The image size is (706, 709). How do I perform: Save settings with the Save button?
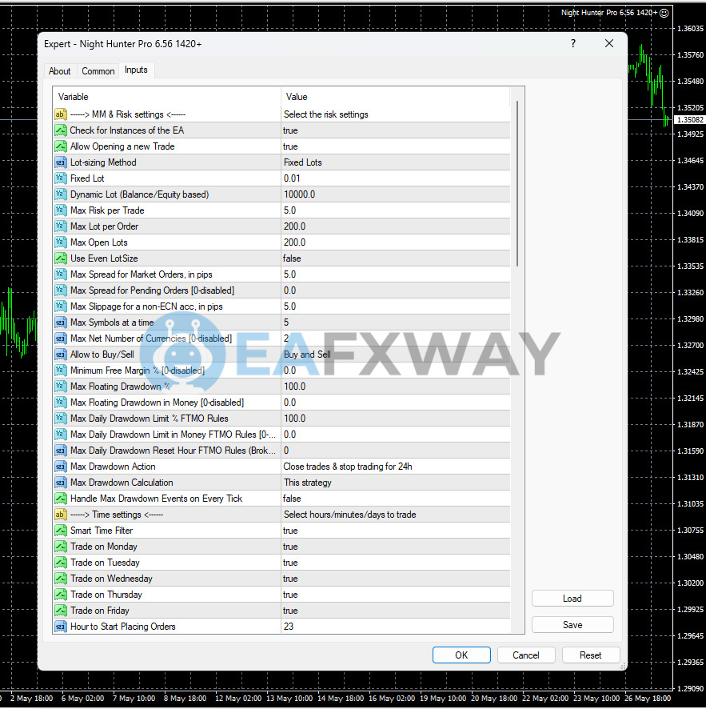click(572, 625)
